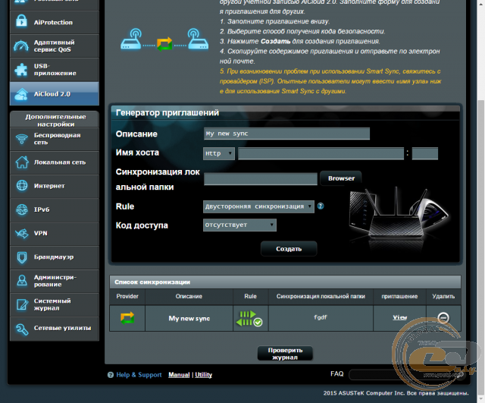The image size is (485, 403).
Task: Click the system log notepad icon
Action: pyautogui.click(x=22, y=304)
